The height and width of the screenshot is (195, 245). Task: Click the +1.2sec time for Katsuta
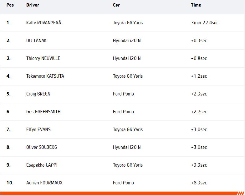click(x=199, y=76)
